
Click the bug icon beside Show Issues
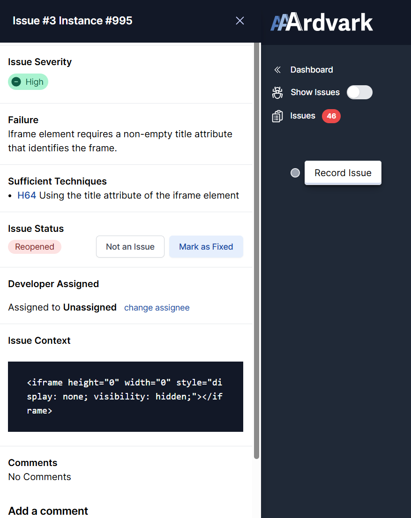coord(277,92)
